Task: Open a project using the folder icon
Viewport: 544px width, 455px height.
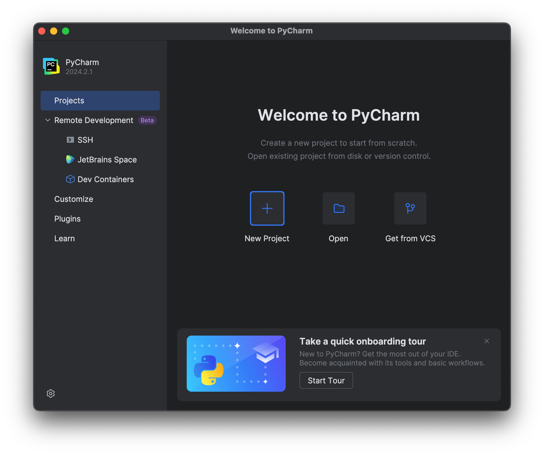Action: [339, 208]
